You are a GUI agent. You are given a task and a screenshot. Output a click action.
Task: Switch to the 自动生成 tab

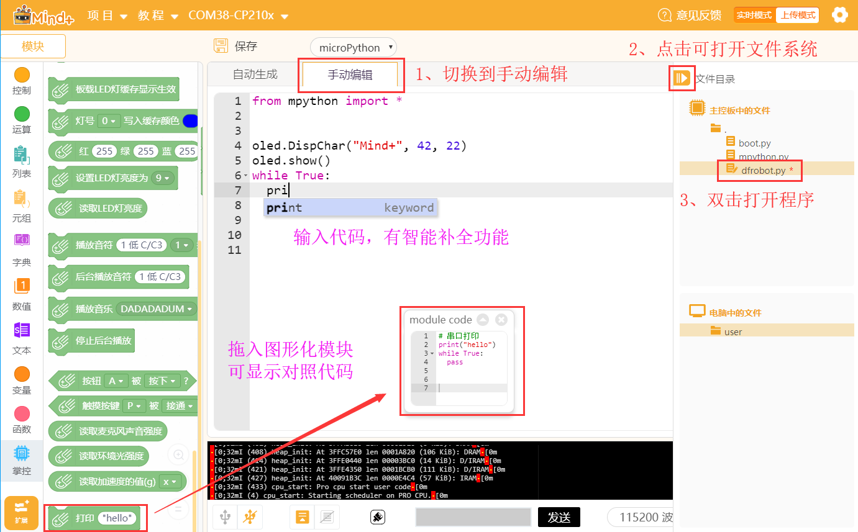pyautogui.click(x=255, y=74)
